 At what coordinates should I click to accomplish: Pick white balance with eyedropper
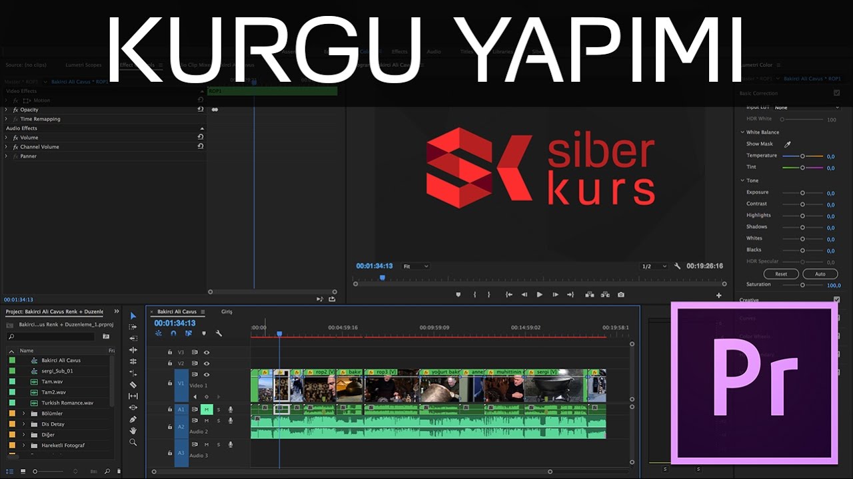tap(787, 144)
